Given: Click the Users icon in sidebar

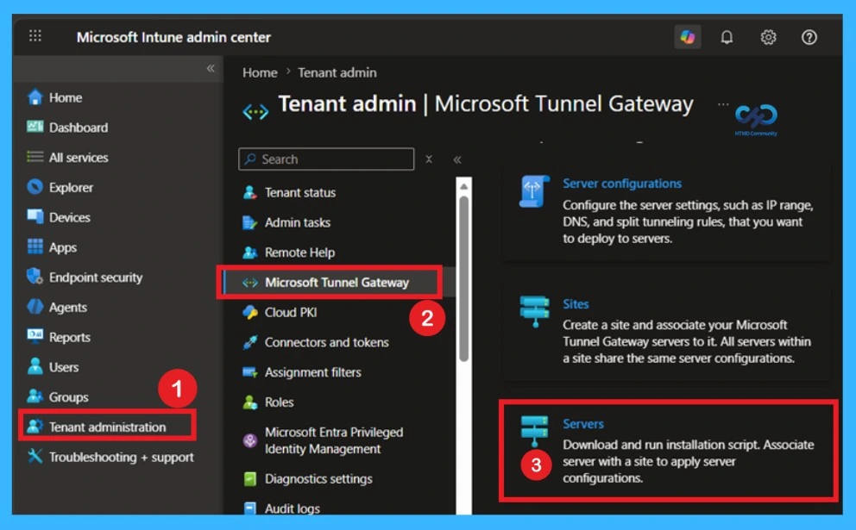Looking at the screenshot, I should (35, 366).
